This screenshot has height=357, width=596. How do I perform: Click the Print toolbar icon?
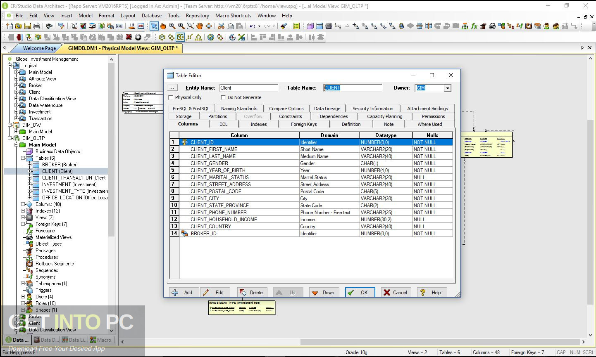coord(37,26)
